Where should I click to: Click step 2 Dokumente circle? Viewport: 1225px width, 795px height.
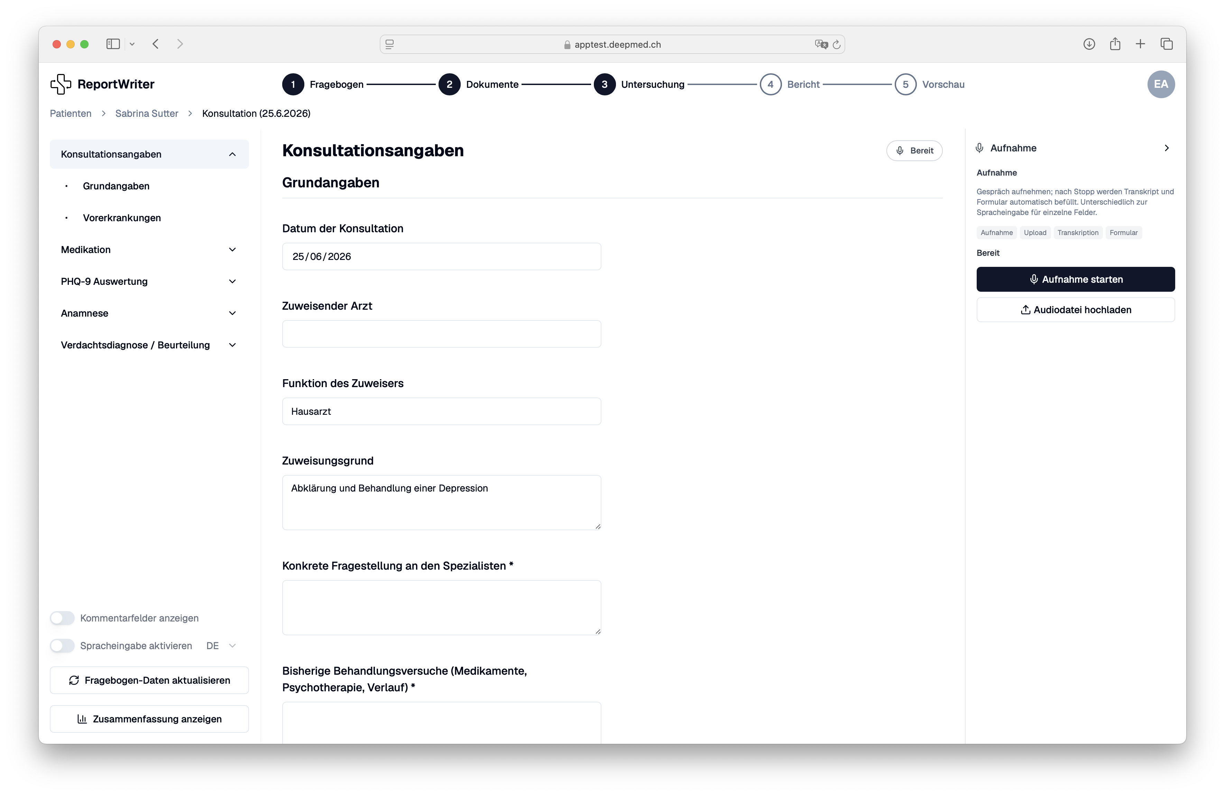(x=449, y=84)
